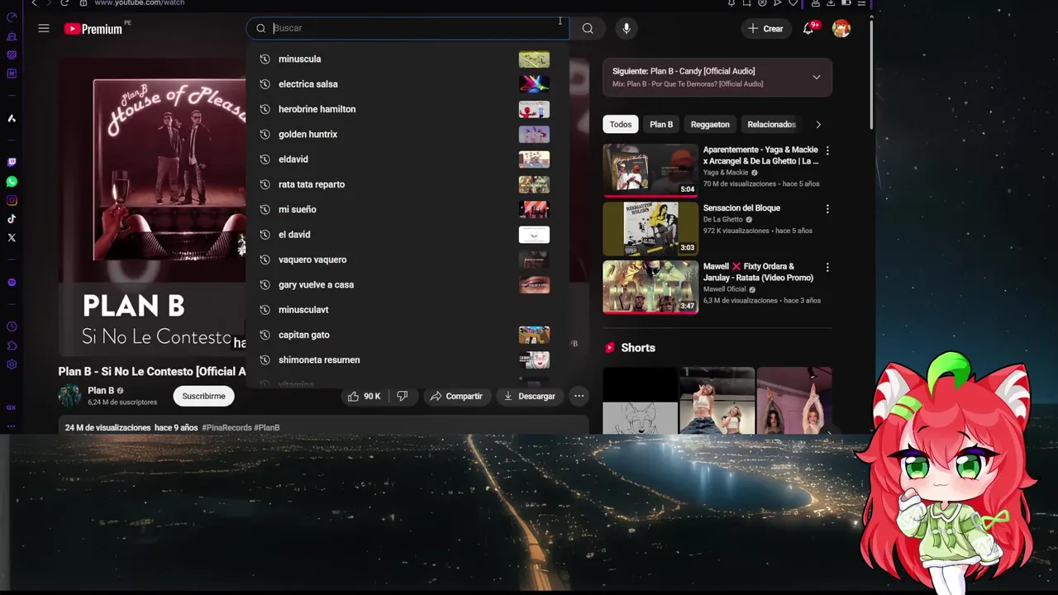Expand the Siguiente playlist panel chevron
Screen dimensions: 1058x595
816,77
